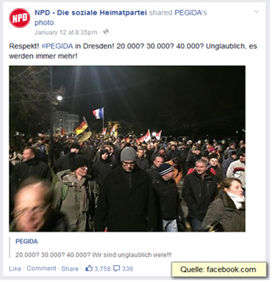The height and width of the screenshot is (282, 272).
Task: Open the January 12 timestamp link
Action: click(x=66, y=33)
